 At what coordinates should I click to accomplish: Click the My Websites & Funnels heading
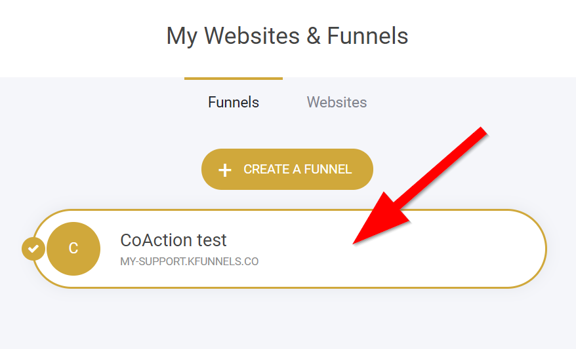pyautogui.click(x=287, y=36)
